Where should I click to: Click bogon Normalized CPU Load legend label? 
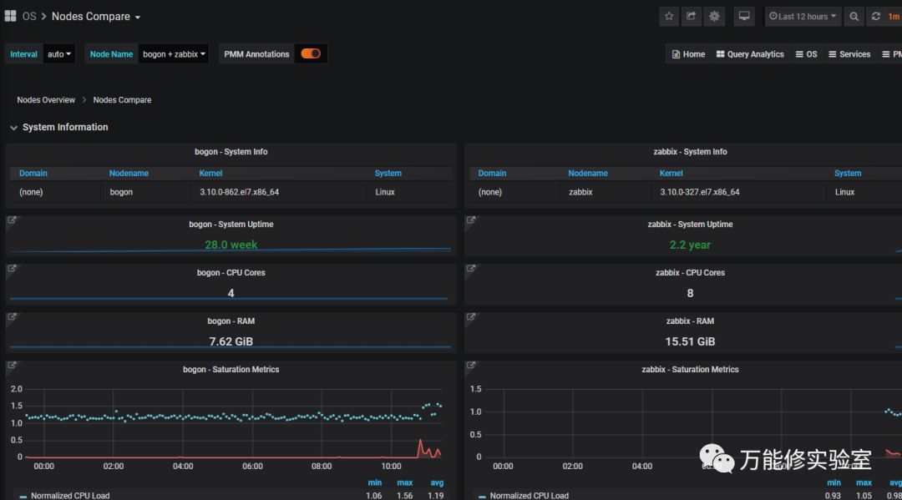coord(70,495)
